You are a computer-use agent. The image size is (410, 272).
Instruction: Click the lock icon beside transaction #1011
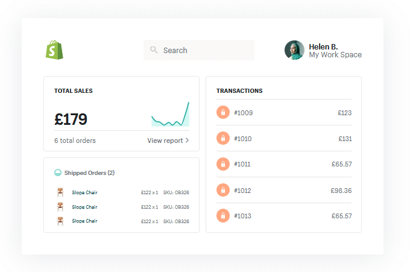[223, 164]
